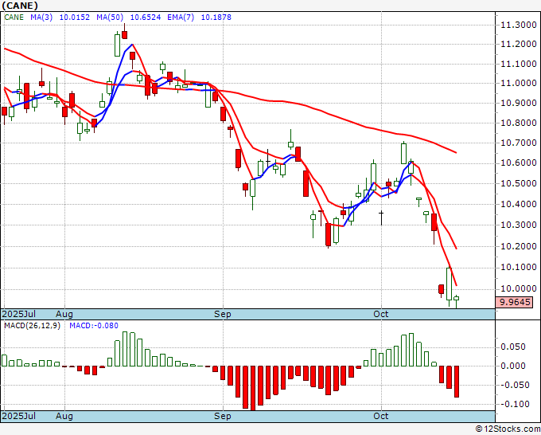Click the 0.050 MACD axis label
The height and width of the screenshot is (435, 541).
coord(513,347)
